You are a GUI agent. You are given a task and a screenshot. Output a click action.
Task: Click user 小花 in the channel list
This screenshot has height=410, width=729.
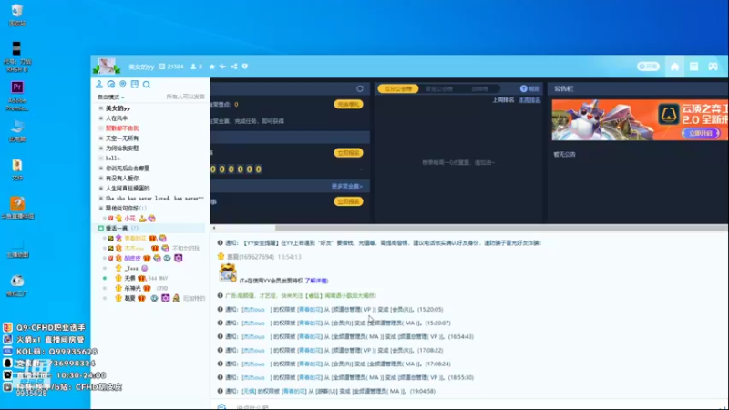129,218
